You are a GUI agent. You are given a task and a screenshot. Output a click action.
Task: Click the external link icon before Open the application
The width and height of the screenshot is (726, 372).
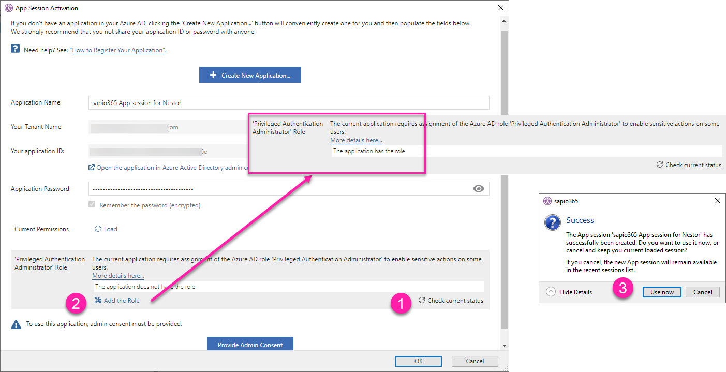pos(92,167)
